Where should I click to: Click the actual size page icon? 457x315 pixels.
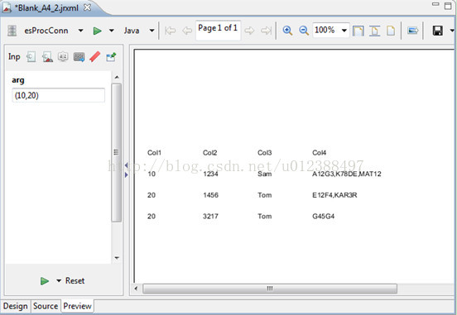click(391, 31)
